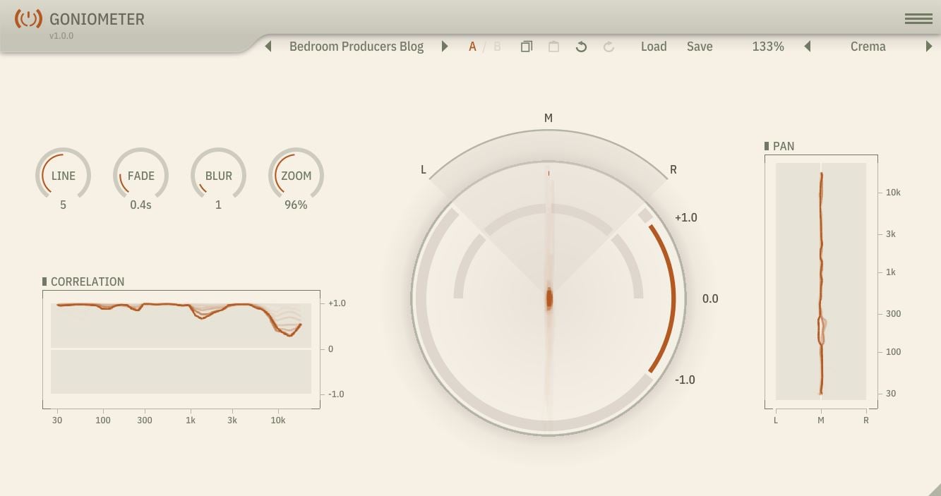Switch to state B
941x496 pixels.
pyautogui.click(x=497, y=47)
